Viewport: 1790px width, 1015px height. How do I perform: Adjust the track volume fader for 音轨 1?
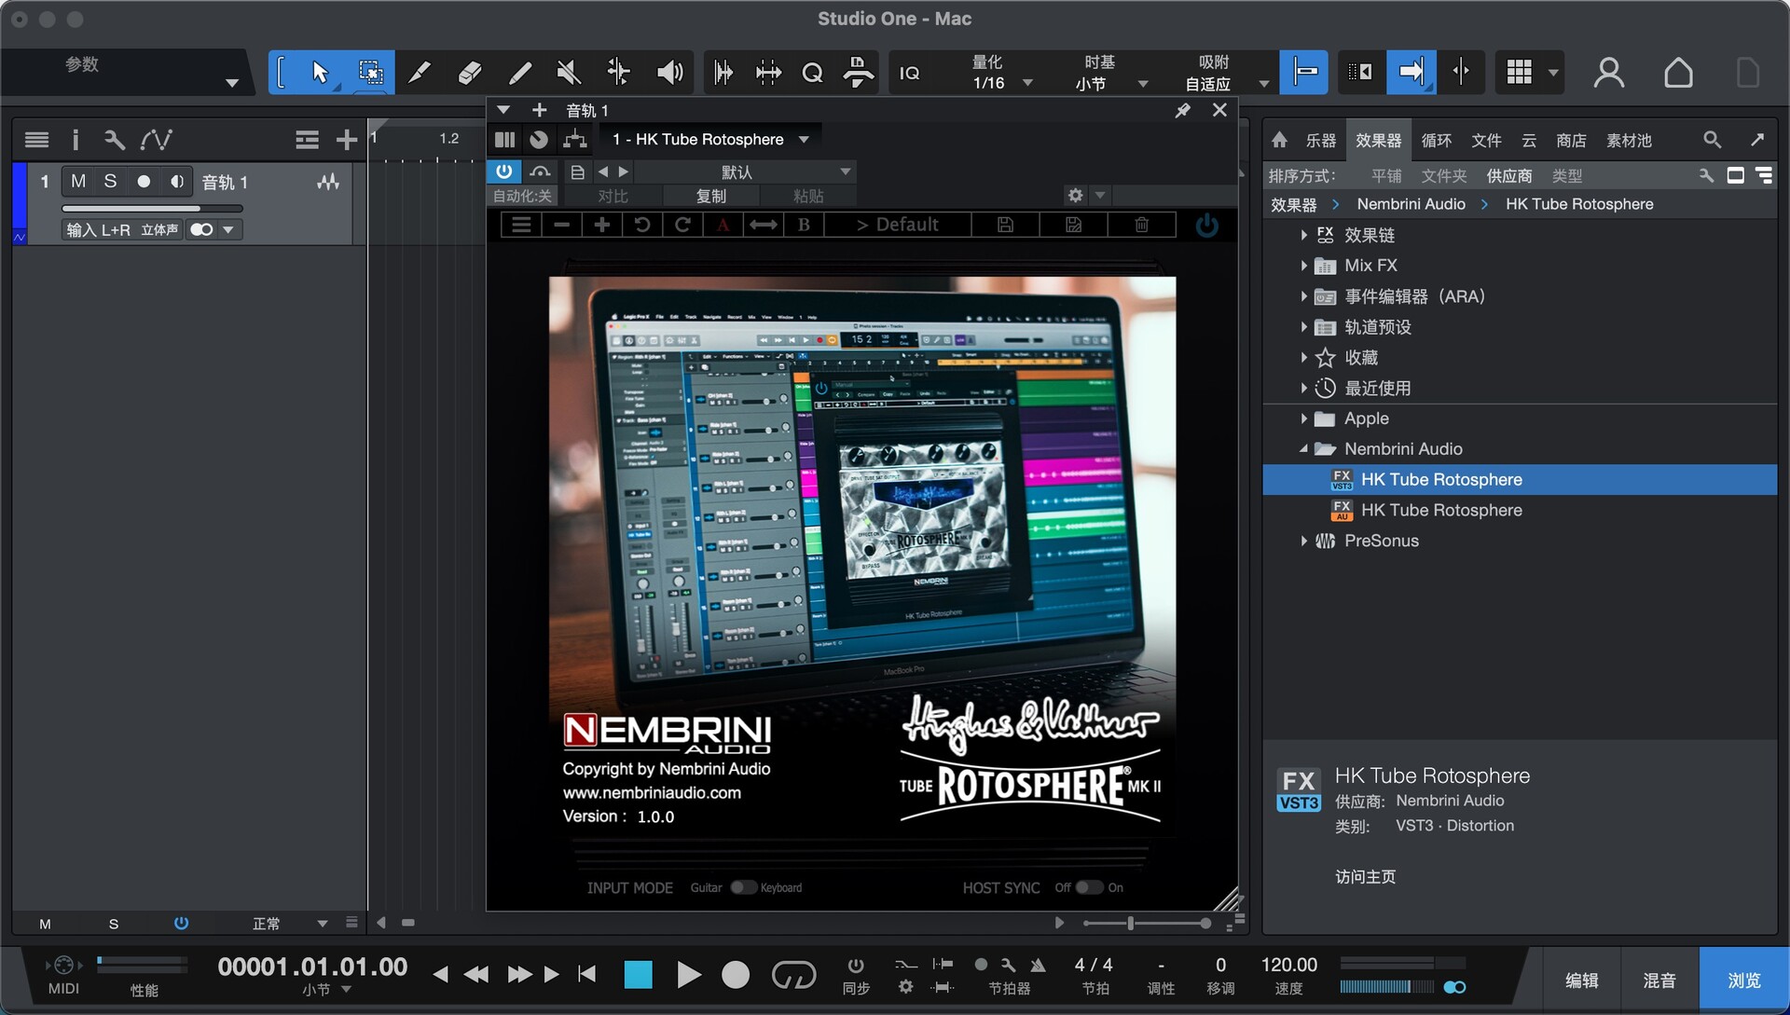(x=198, y=208)
